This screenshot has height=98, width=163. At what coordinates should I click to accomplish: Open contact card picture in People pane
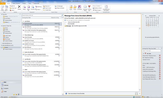[136, 94]
